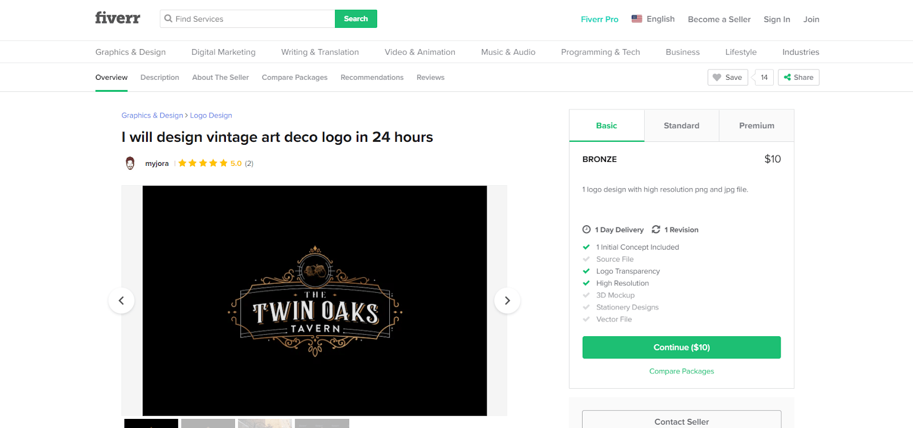Click the 1 Revision refresh icon
Screen dimensions: 913x428
point(656,230)
